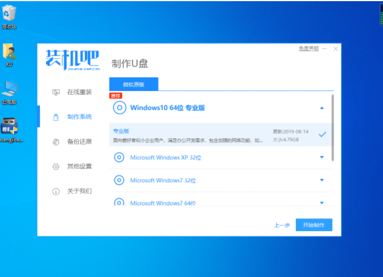The height and width of the screenshot is (277, 383).
Task: Select the Windows10 64位 专业版 radio button
Action: [119, 107]
